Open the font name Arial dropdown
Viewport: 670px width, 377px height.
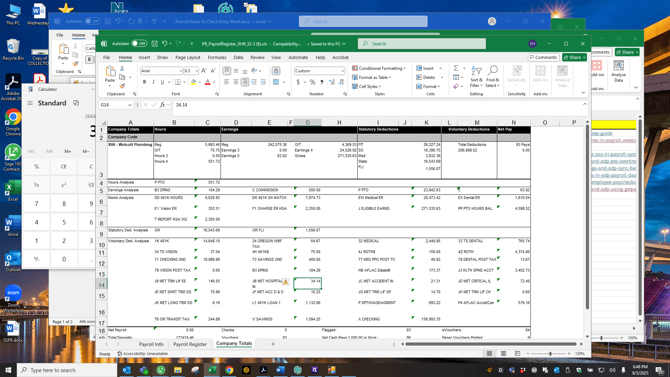pyautogui.click(x=162, y=71)
